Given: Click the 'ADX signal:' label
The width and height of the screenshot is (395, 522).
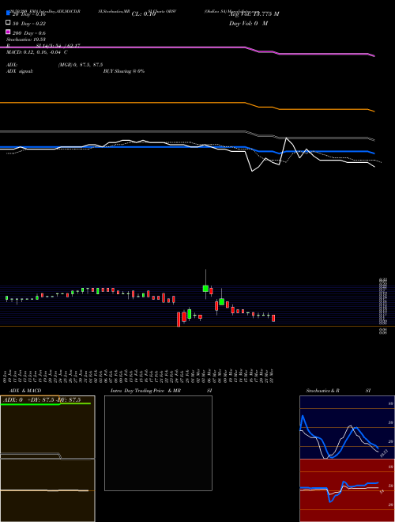Looking at the screenshot, I should (x=20, y=71).
